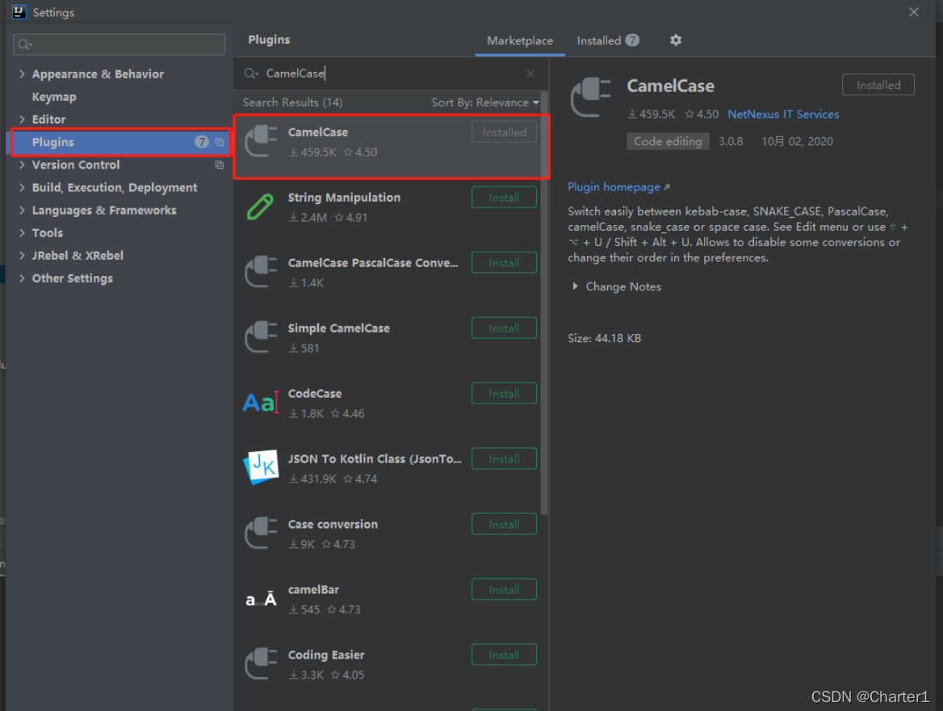This screenshot has height=711, width=943.
Task: Click the copy icon beside Plugins
Action: [x=220, y=142]
